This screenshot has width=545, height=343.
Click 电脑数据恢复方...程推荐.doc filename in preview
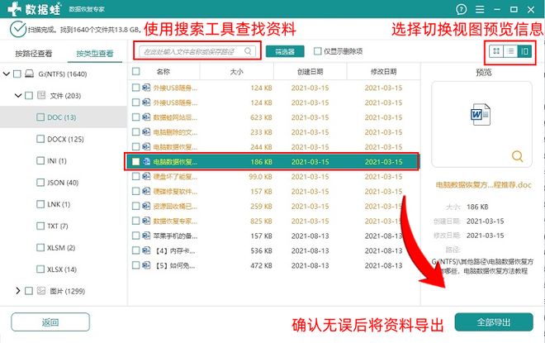pos(483,184)
